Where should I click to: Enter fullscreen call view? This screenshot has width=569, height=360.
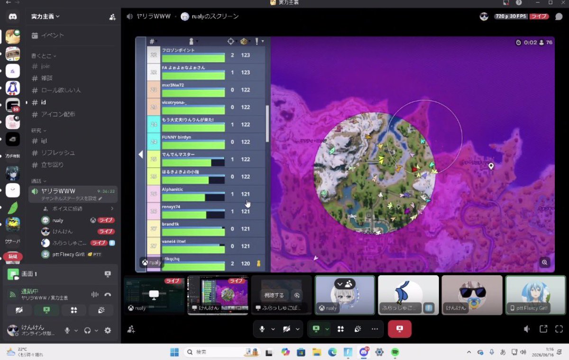point(559,329)
